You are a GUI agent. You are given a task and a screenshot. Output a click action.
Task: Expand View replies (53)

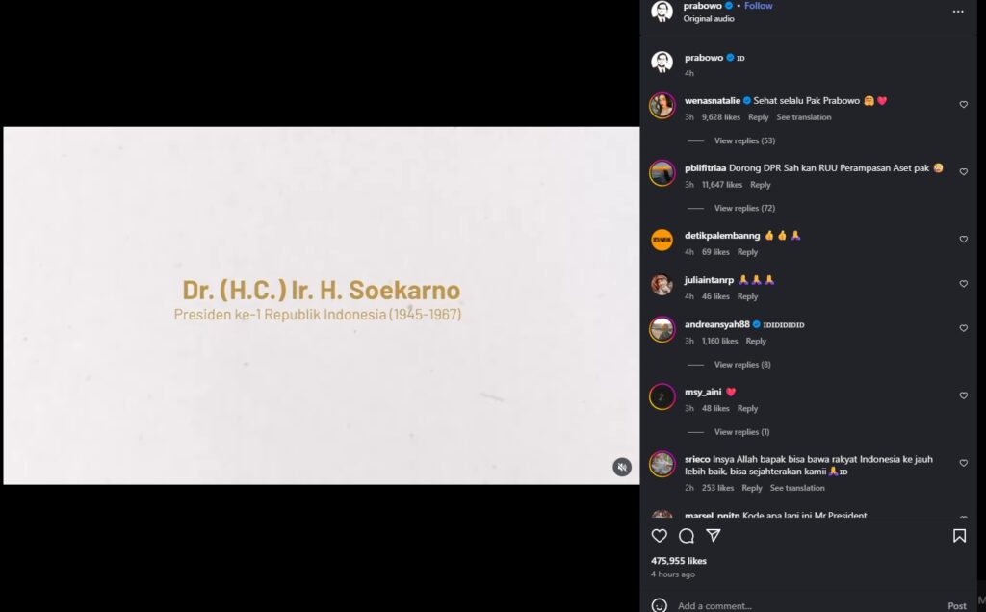click(x=744, y=140)
